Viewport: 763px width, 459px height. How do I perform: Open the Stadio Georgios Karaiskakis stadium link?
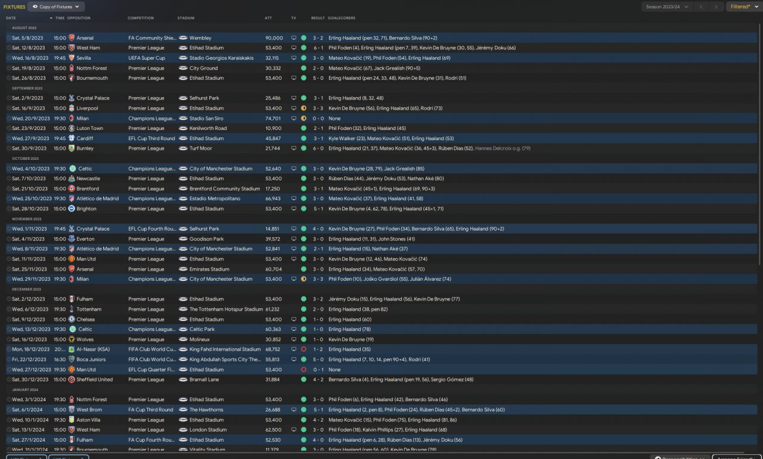[x=221, y=58]
